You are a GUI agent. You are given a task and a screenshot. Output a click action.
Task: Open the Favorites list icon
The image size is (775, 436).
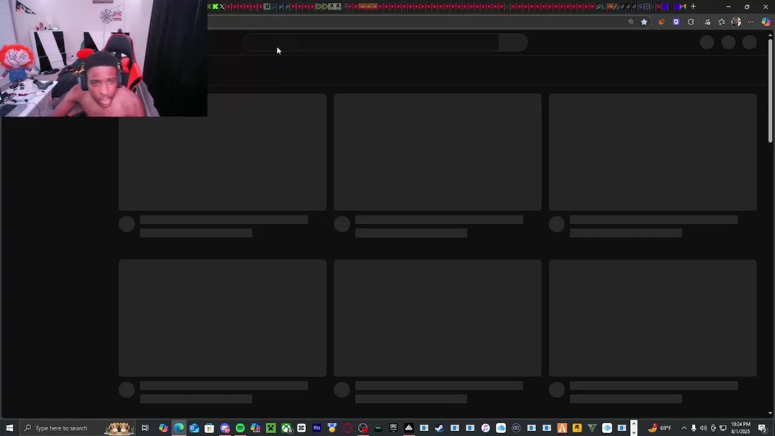[x=722, y=22]
